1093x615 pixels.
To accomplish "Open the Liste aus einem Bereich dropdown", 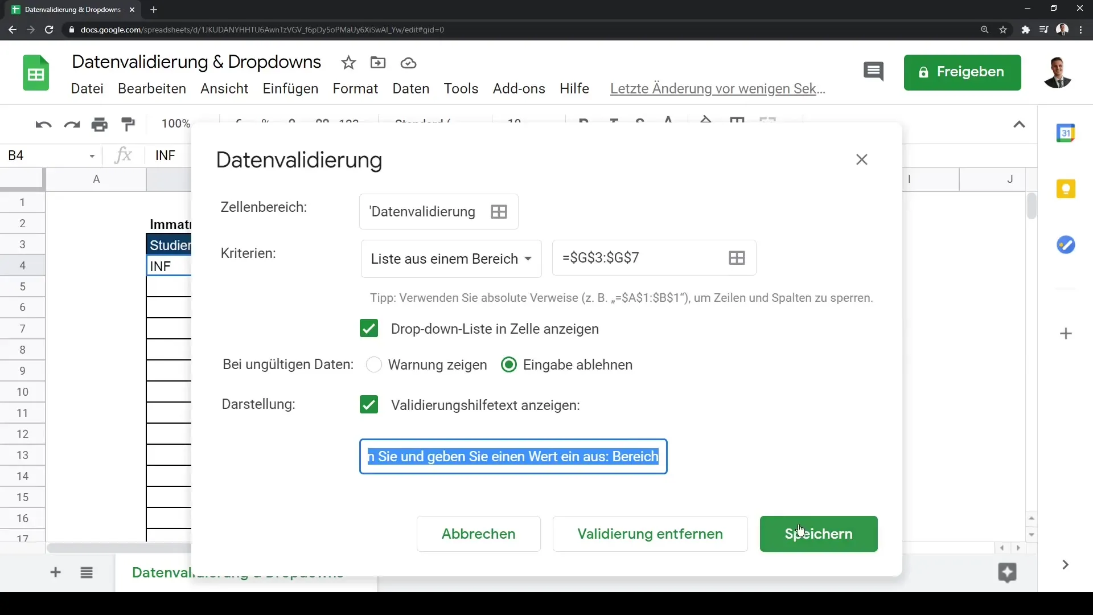I will (x=451, y=259).
